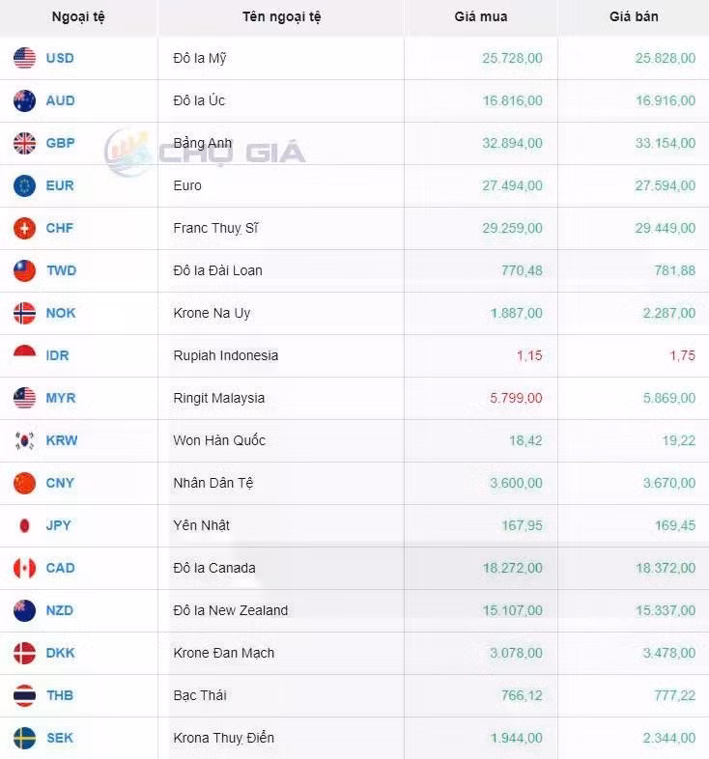The image size is (709, 759).
Task: Click the Japan flag icon
Action: (x=25, y=525)
